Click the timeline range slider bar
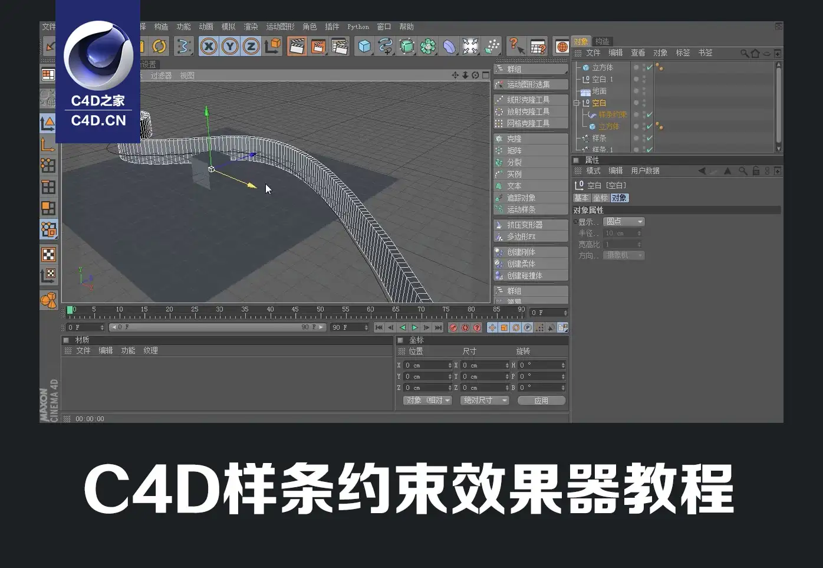Viewport: 823px width, 568px height. pos(217,327)
